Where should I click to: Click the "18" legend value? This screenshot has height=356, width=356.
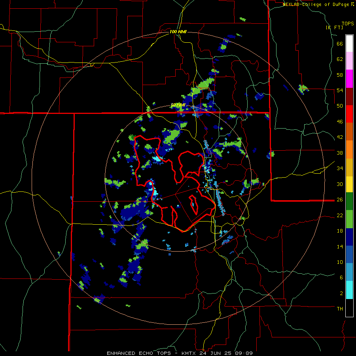340,231
